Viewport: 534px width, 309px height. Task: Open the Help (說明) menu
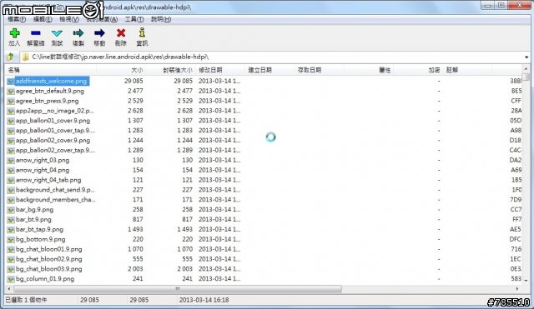[161, 19]
